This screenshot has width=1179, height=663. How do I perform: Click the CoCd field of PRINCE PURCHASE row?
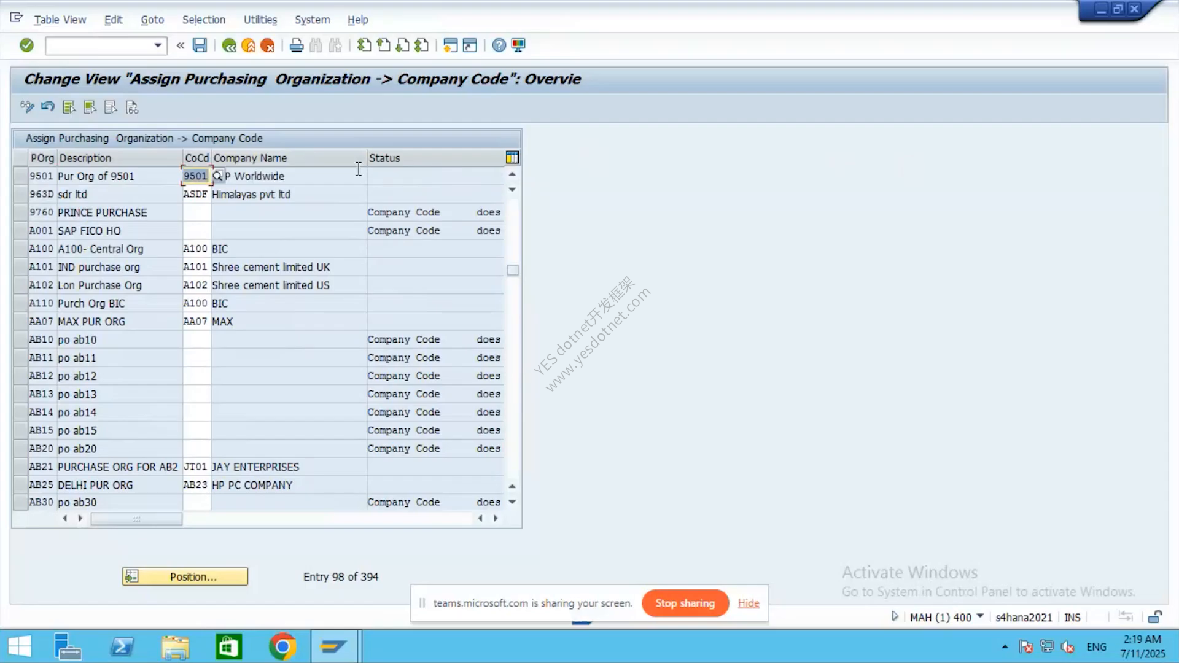(x=197, y=212)
